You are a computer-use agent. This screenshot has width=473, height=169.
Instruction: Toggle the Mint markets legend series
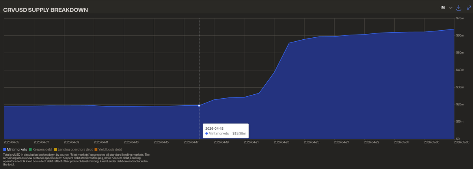(15, 149)
